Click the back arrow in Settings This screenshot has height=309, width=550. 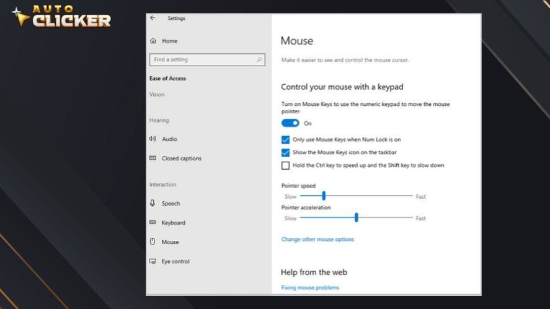tap(153, 18)
